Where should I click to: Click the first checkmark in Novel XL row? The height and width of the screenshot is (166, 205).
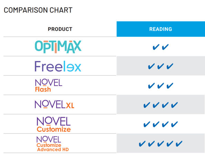coord(147,105)
